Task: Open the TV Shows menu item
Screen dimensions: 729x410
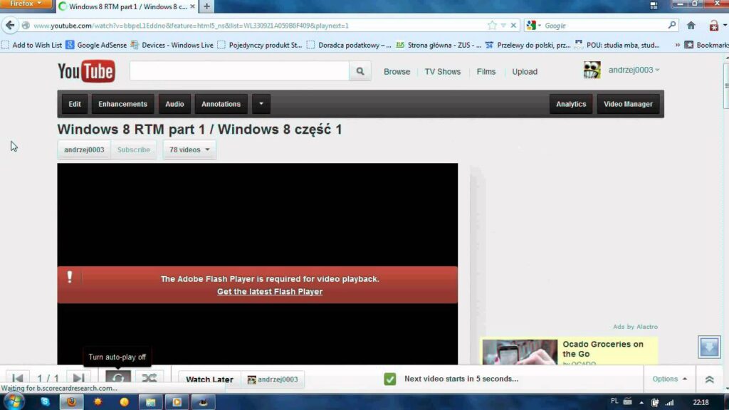Action: 442,72
